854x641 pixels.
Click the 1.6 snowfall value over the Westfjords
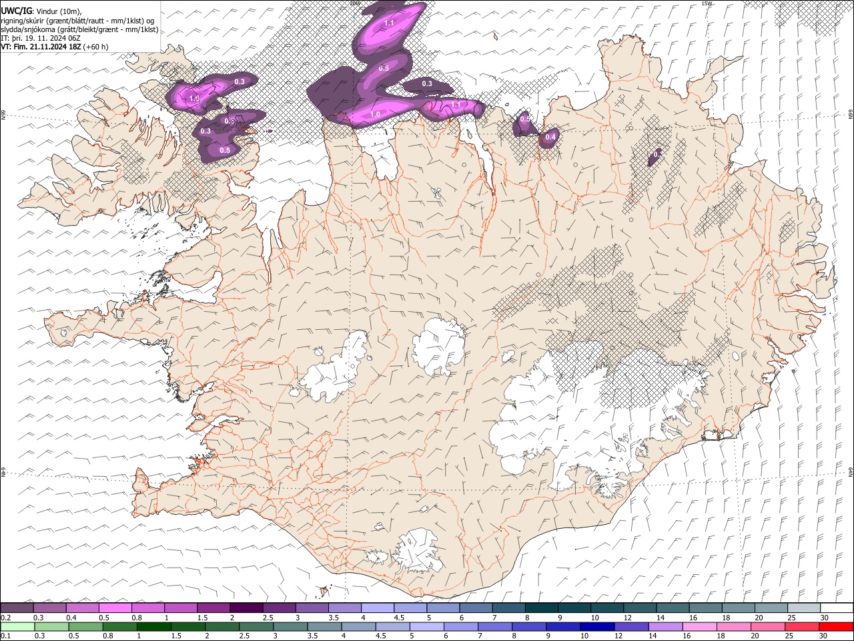(195, 98)
